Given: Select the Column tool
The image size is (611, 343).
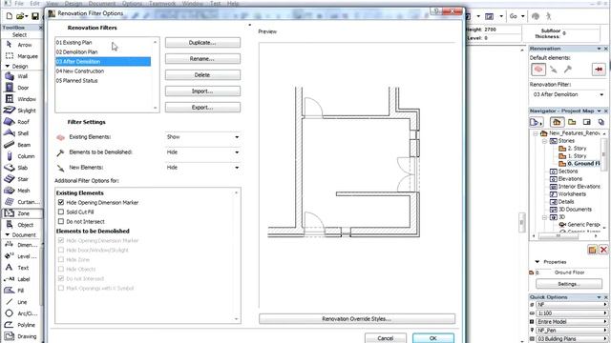Looking at the screenshot, I should [x=20, y=156].
